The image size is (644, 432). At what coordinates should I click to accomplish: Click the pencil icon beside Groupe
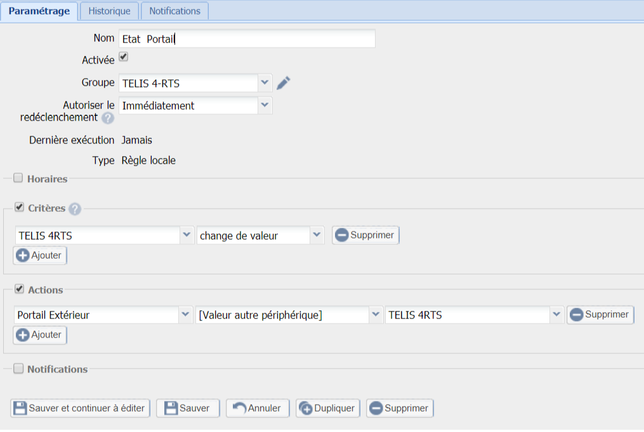tap(283, 83)
